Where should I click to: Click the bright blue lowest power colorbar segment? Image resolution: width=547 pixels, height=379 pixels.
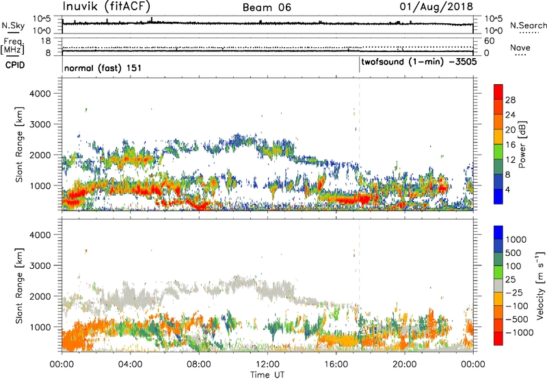pyautogui.click(x=498, y=197)
